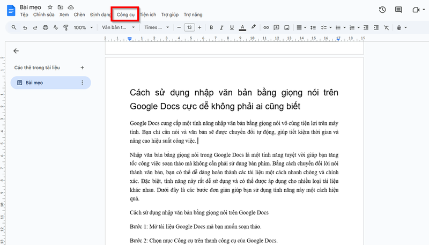Expand the checklist dropdown arrow
The height and width of the screenshot is (245, 429).
pos(330,27)
